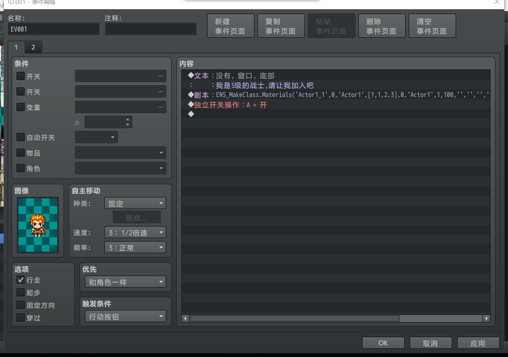Select the 独立开关操作 A = 开 line
The width and height of the screenshot is (508, 357).
click(336, 105)
